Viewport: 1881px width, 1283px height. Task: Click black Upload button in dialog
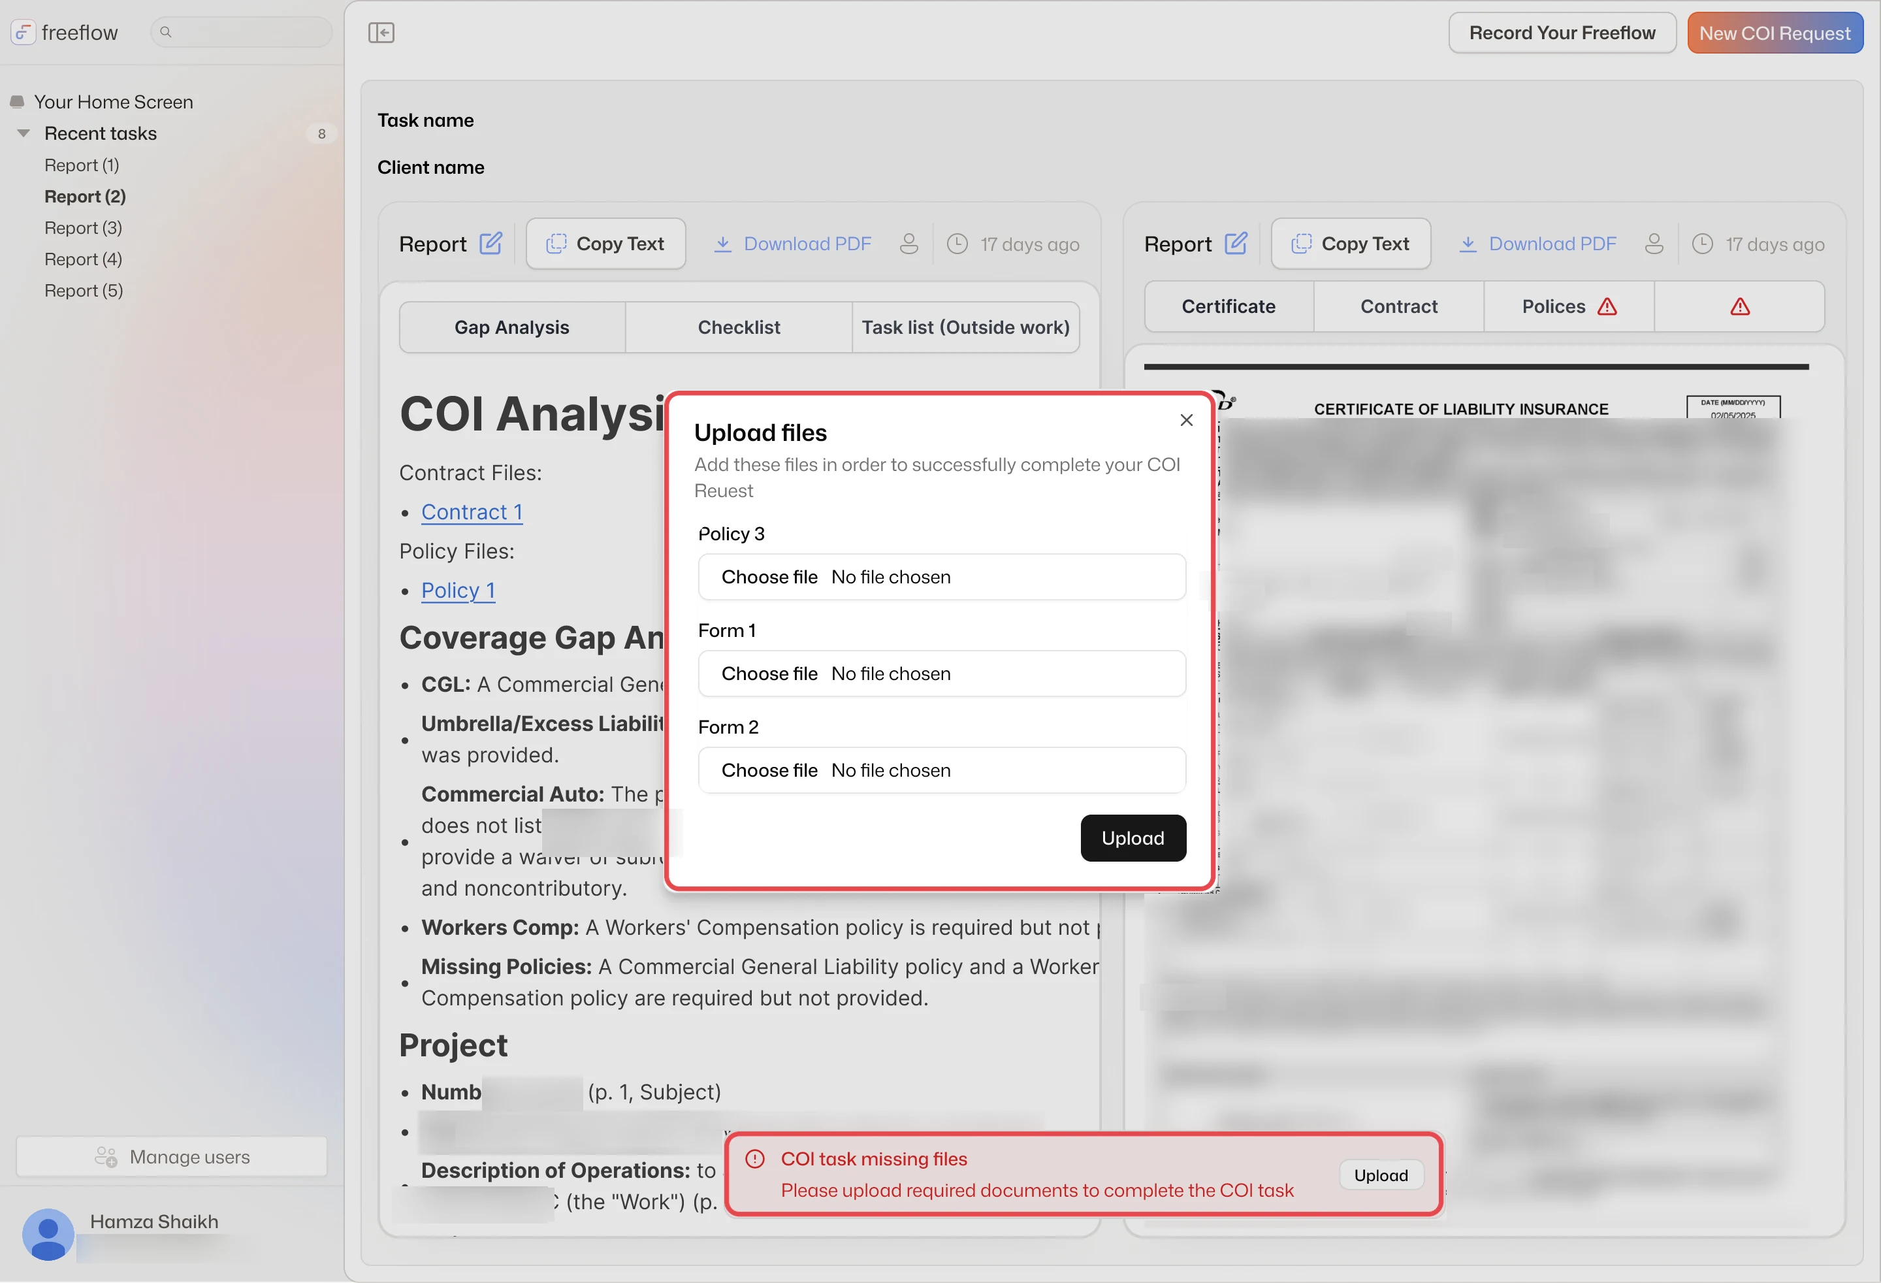pyautogui.click(x=1133, y=839)
